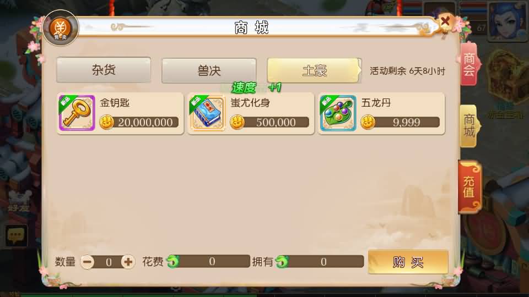Select the 土豪 tab
The image size is (529, 297).
click(x=314, y=71)
